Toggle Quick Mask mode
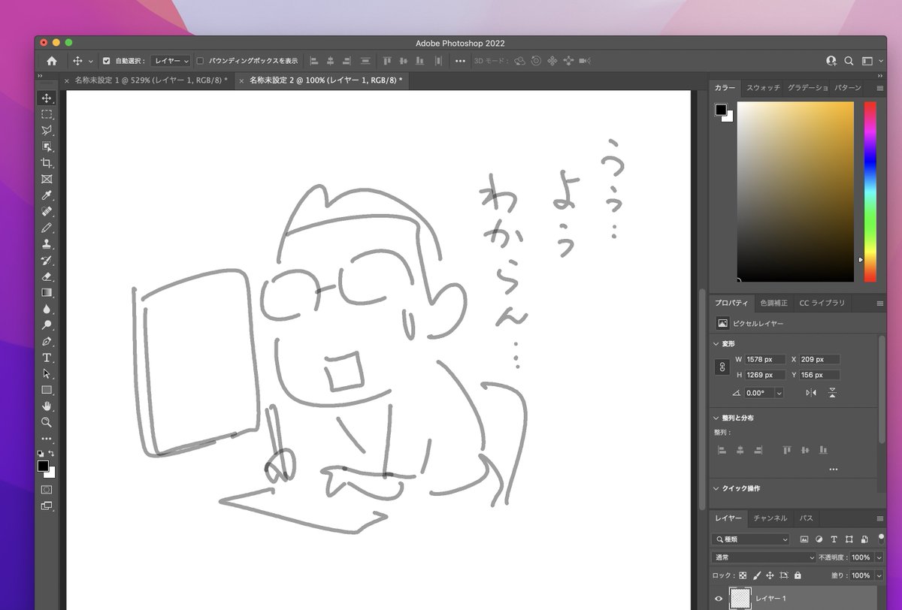This screenshot has height=610, width=902. 47,489
